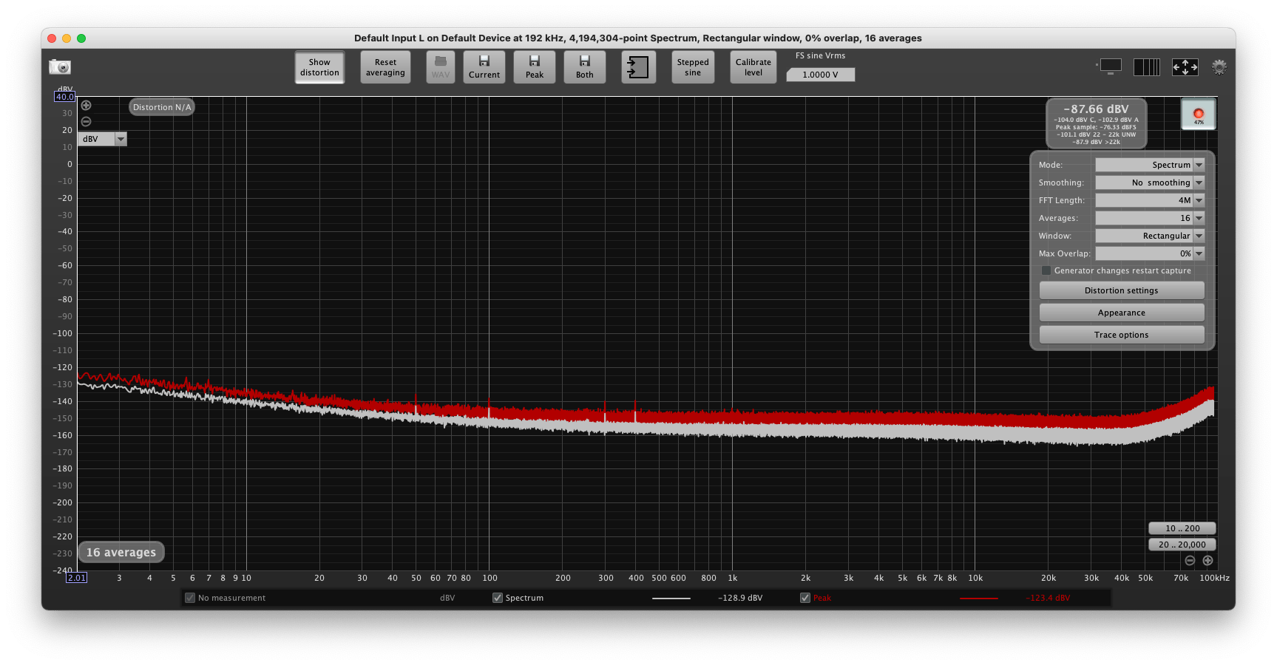The image size is (1277, 665).
Task: Click the red record button
Action: click(1199, 115)
